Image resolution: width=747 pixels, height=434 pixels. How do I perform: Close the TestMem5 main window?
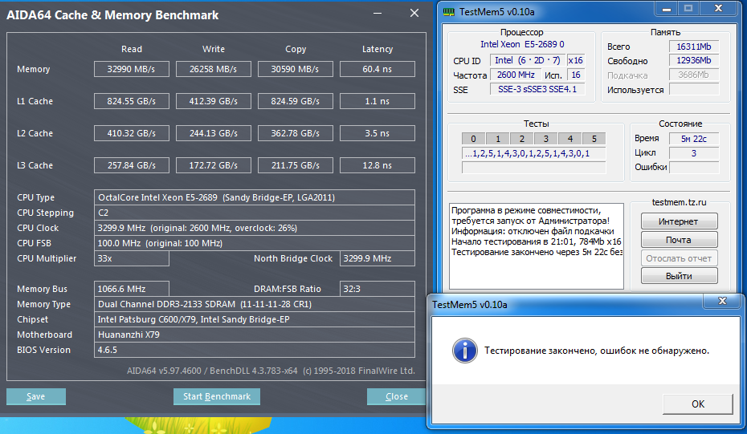(718, 9)
